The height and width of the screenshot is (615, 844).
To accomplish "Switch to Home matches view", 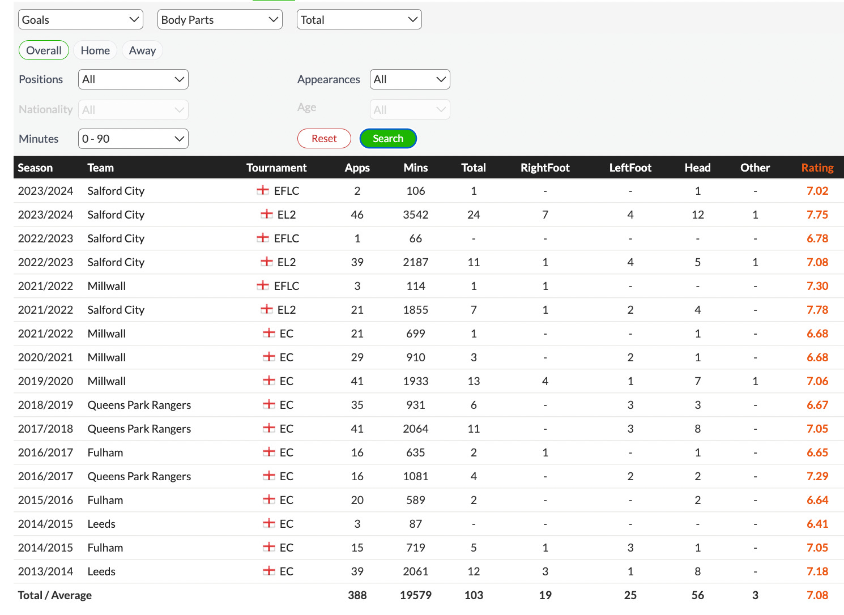I will pyautogui.click(x=95, y=50).
